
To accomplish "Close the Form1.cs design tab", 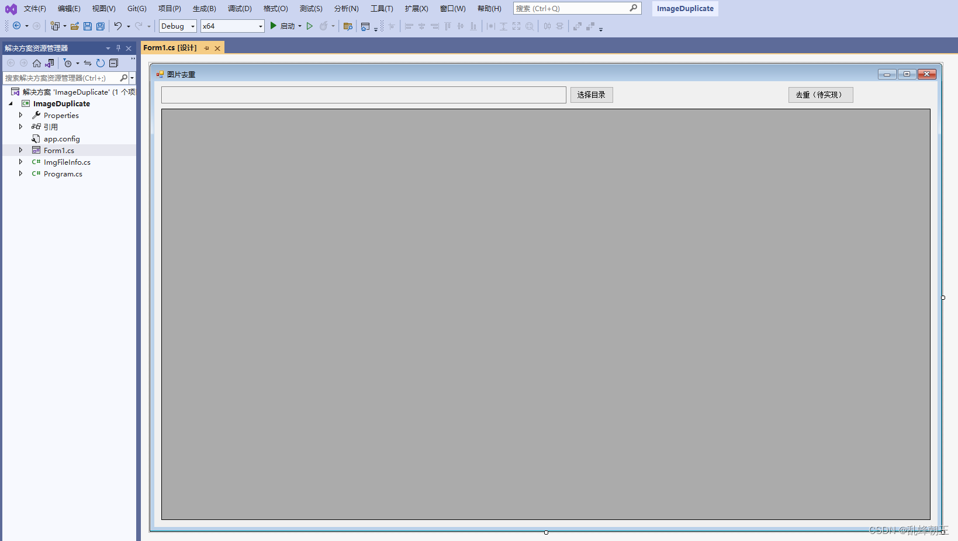I will pos(217,48).
